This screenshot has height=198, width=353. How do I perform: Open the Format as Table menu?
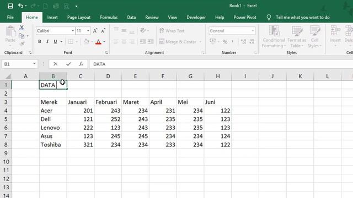tap(297, 37)
